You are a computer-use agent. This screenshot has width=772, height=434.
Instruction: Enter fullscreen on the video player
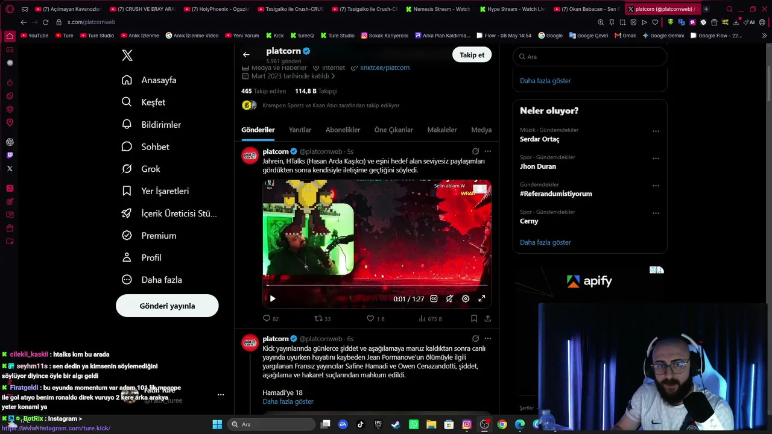(x=482, y=298)
